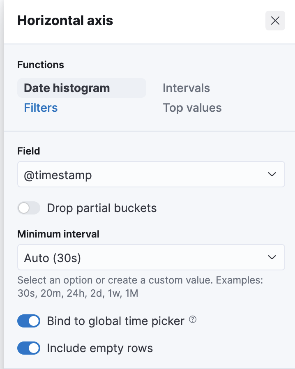The image size is (295, 369).
Task: Click the help icon beside Bind to global time picker
Action: (x=193, y=320)
